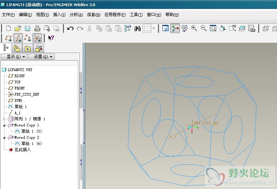
Task: Open the 视图(V) menu
Action: tap(42, 15)
